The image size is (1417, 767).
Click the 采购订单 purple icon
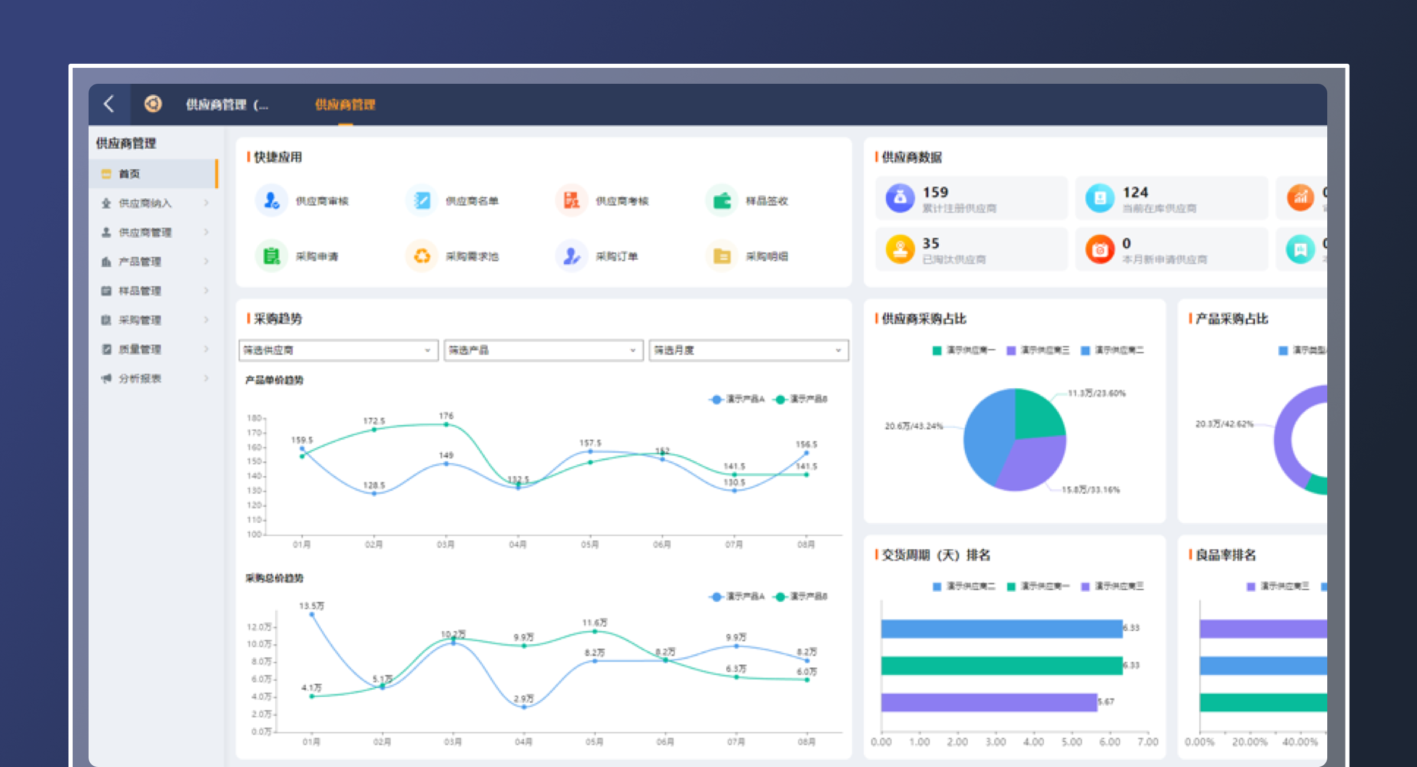coord(571,256)
